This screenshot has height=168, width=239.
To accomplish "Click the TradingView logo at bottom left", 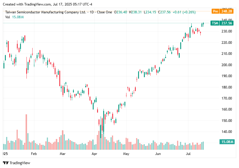I will pos(17,163).
